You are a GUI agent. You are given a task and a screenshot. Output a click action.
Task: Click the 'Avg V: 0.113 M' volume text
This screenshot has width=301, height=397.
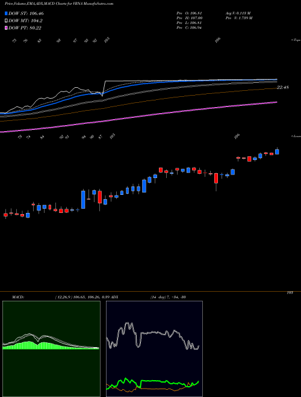click(238, 13)
